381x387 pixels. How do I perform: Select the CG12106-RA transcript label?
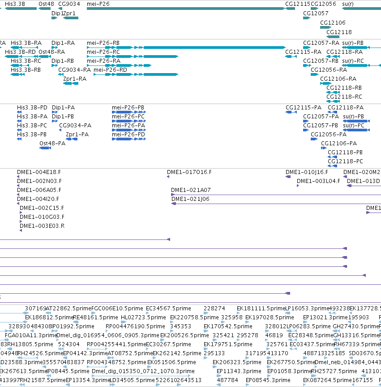pyautogui.click(x=338, y=79)
